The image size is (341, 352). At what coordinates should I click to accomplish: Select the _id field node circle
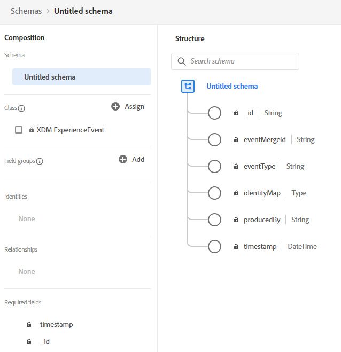click(214, 113)
